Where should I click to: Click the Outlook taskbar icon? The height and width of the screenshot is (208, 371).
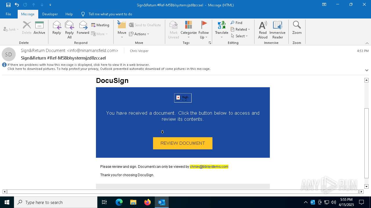(x=162, y=202)
